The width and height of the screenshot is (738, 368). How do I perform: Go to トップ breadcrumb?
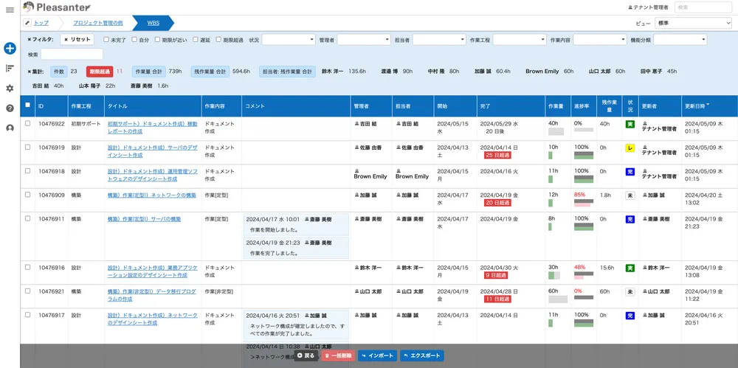41,23
